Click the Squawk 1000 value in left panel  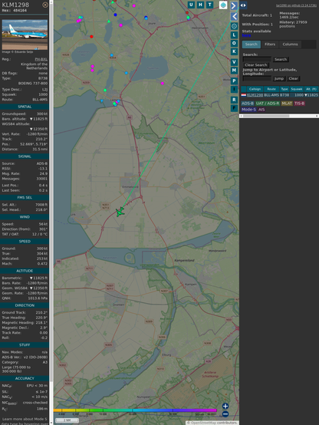(x=43, y=94)
